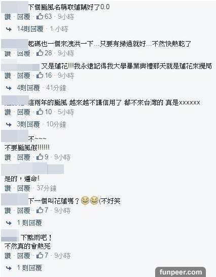The height and width of the screenshot is (277, 216).
Task: Click thumbs-up icon showing 28 likes
Action: [40, 53]
